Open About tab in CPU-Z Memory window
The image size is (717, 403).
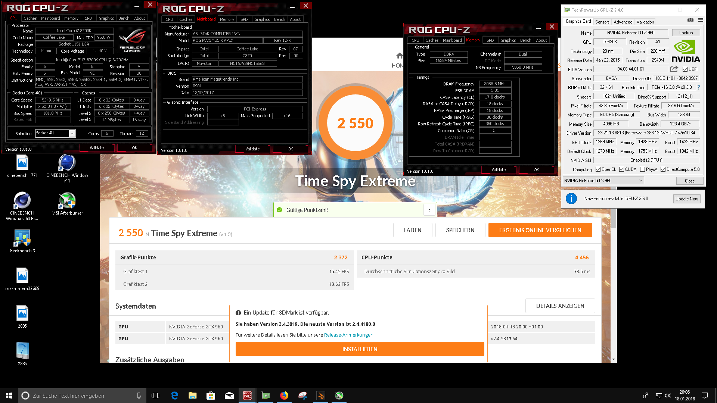coord(541,40)
